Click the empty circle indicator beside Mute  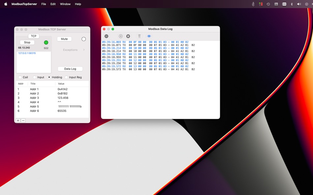pyautogui.click(x=84, y=39)
